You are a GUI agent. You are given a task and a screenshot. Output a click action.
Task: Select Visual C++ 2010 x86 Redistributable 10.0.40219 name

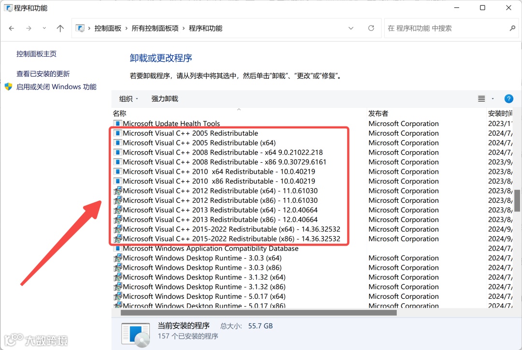click(x=219, y=182)
